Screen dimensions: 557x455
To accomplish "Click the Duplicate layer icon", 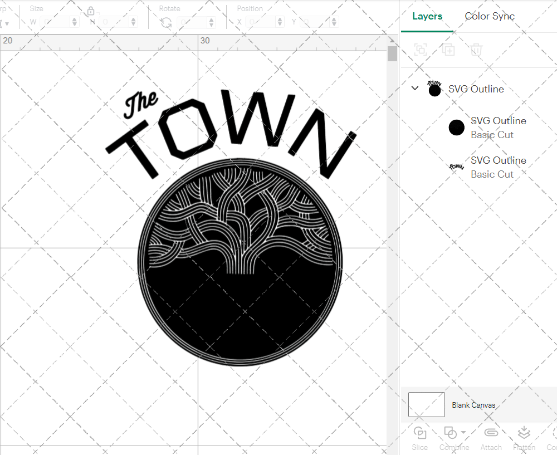I will tap(448, 50).
